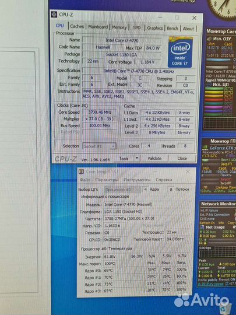Minimize the CPU-Z window
The width and height of the screenshot is (236, 315).
click(160, 17)
